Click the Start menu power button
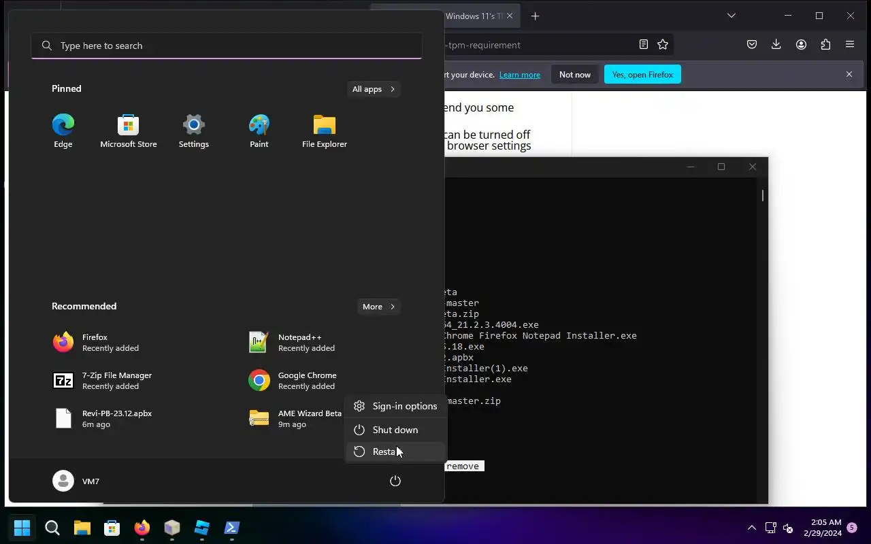This screenshot has height=544, width=871. pos(395,481)
